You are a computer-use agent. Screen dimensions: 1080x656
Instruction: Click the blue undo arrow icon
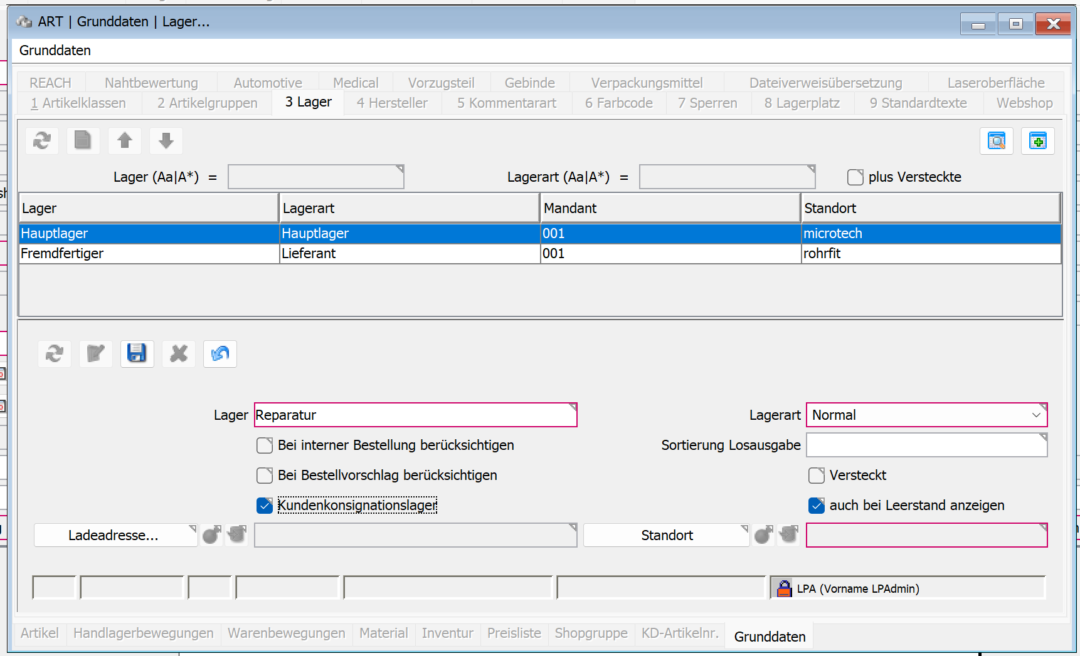(220, 353)
